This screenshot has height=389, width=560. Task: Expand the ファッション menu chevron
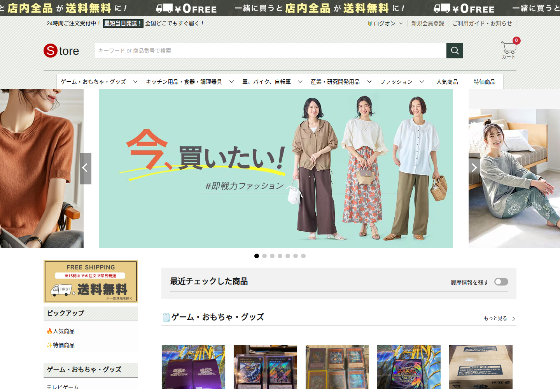click(422, 82)
